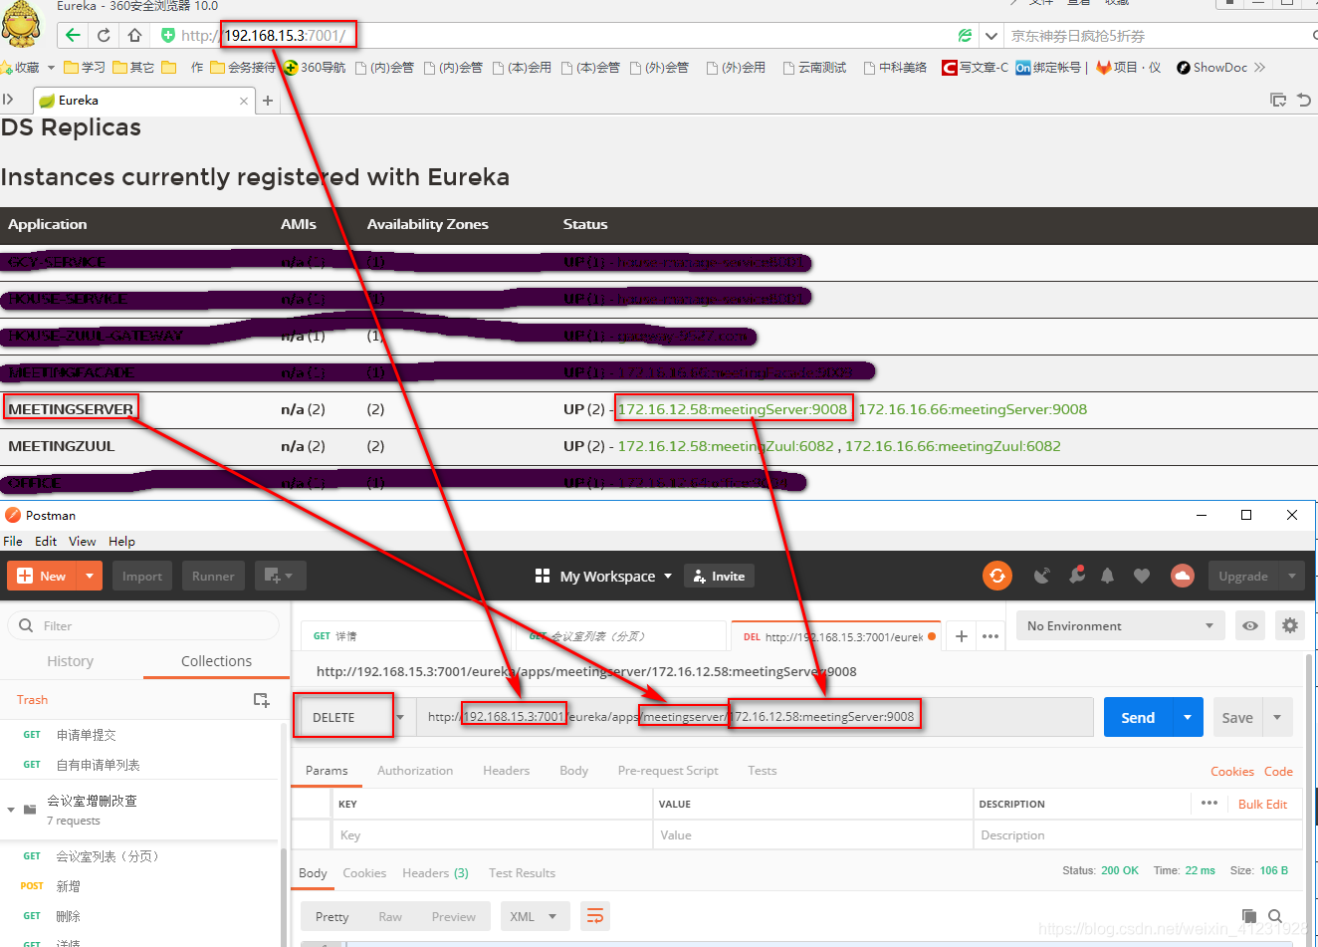Viewport: 1318px width, 947px height.
Task: Click the Import button
Action: tap(141, 576)
